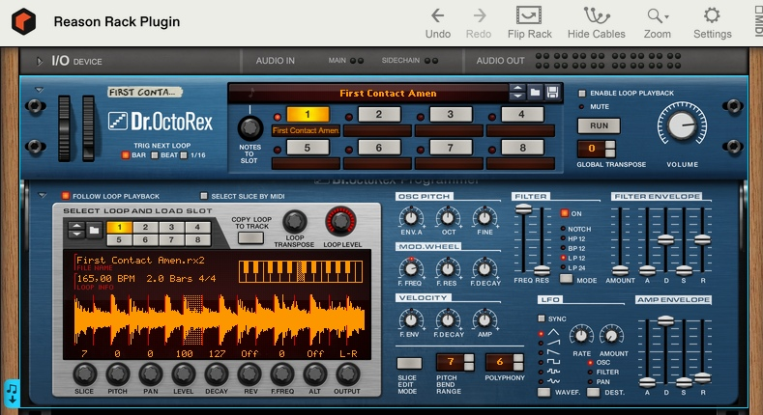Click the LFO WAVEF. button
This screenshot has width=763, height=415.
pyautogui.click(x=544, y=392)
